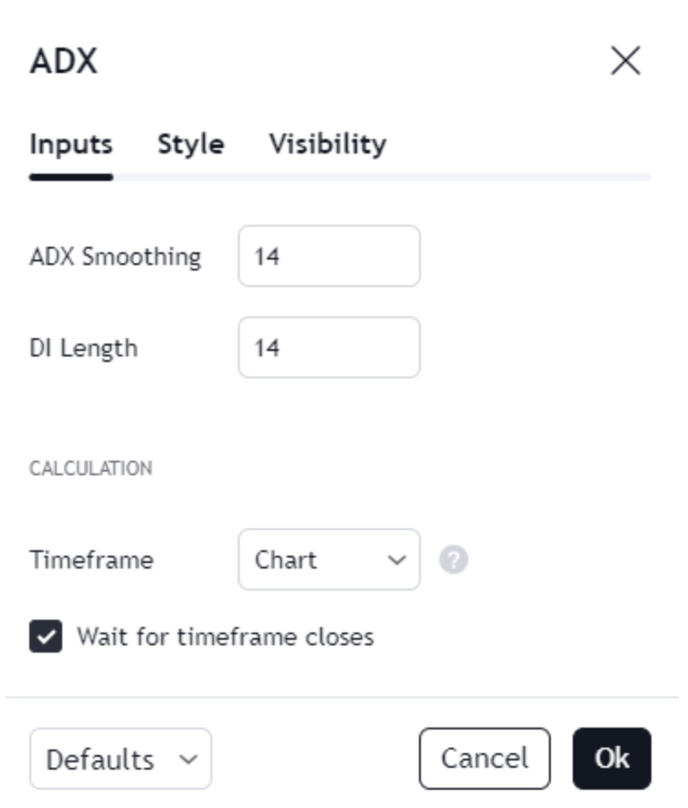The height and width of the screenshot is (808, 688).
Task: Click the DI Length label
Action: pyautogui.click(x=83, y=347)
